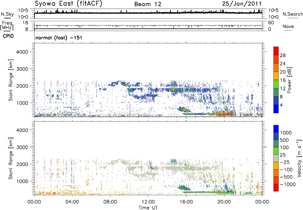Click the 'Beam 12' label
Image resolution: width=303 pixels, height=210 pixels.
coord(148,4)
